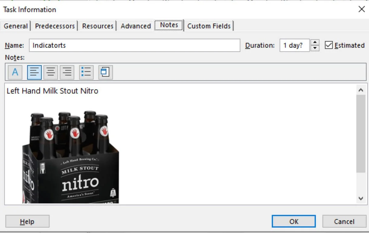The height and width of the screenshot is (233, 369).
Task: Open Help for Task Information
Action: coord(27,222)
